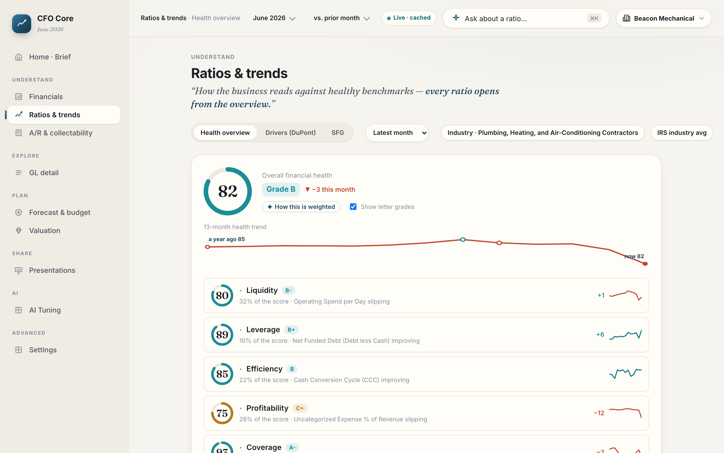Click the Ratios & trends line icon
The width and height of the screenshot is (724, 453).
(x=19, y=115)
